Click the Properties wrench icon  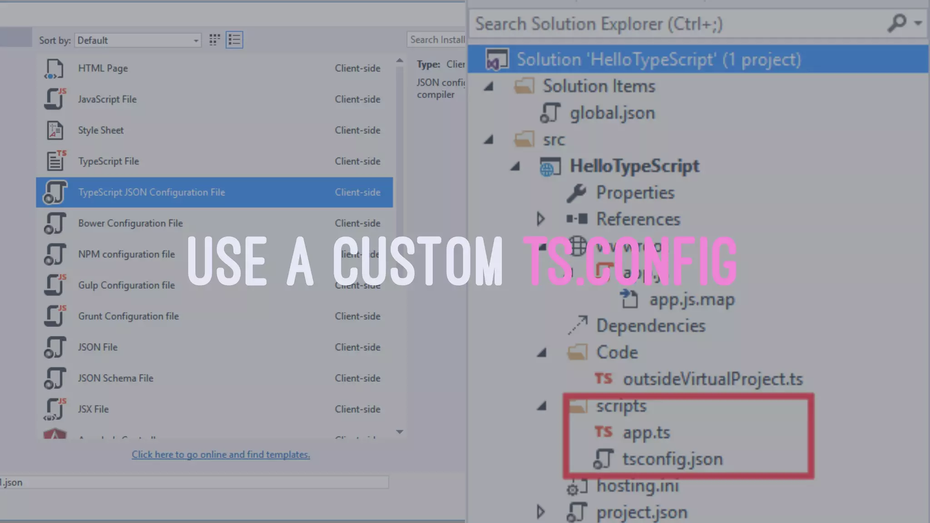577,192
